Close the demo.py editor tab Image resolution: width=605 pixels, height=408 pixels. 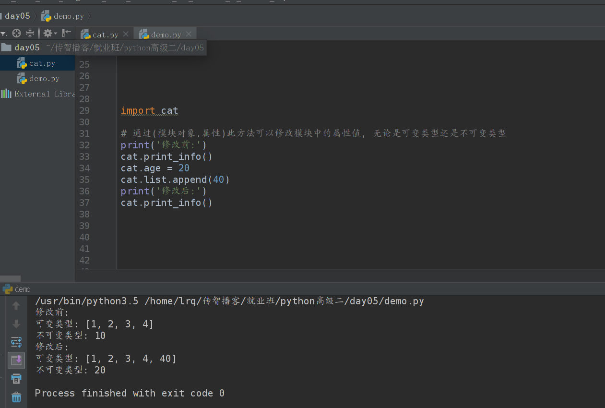[189, 34]
